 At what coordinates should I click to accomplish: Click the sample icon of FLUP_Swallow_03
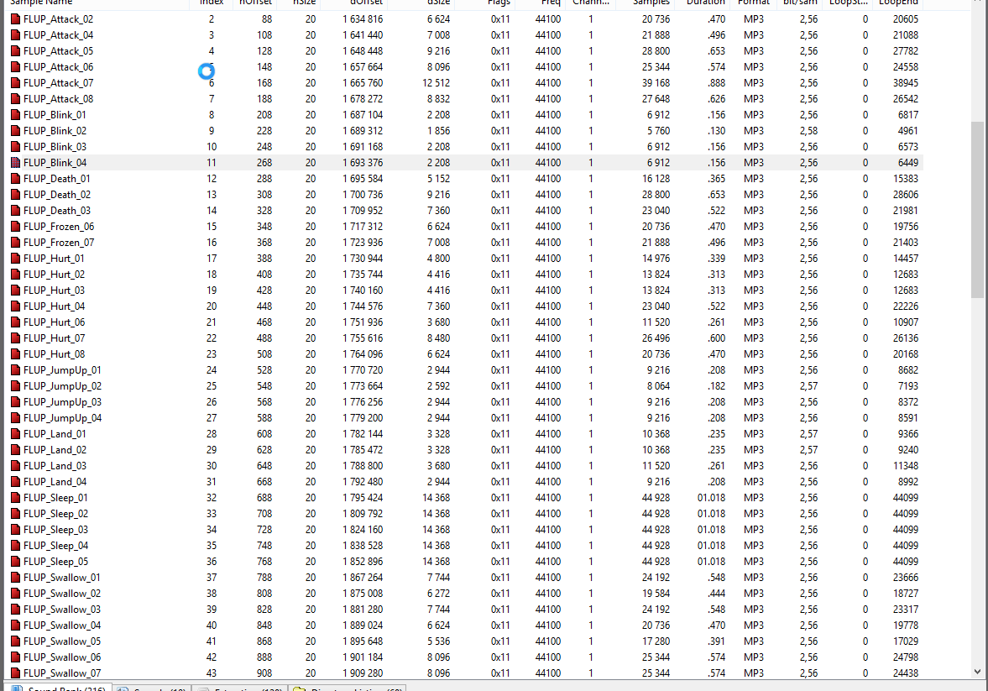point(16,609)
